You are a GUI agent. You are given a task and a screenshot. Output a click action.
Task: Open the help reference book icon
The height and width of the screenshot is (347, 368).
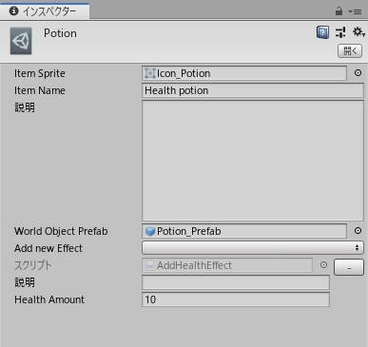coord(322,32)
